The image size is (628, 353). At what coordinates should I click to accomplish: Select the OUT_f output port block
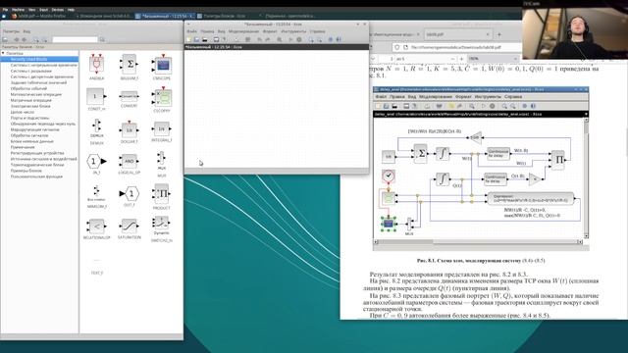pos(129,194)
